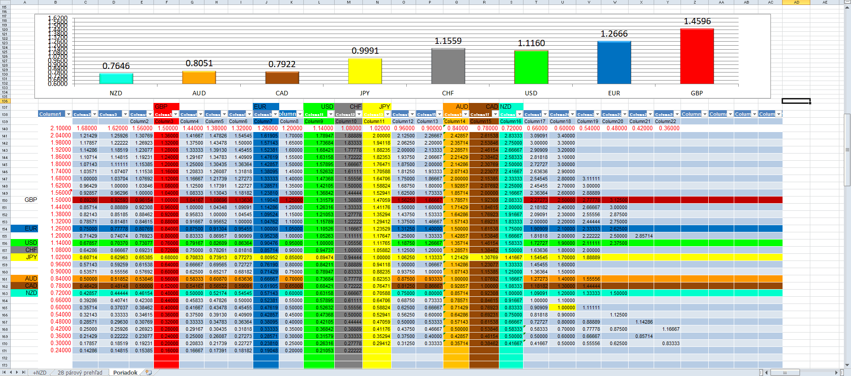Insert a new worksheet with tab icon
This screenshot has height=376, width=851.
(x=149, y=372)
